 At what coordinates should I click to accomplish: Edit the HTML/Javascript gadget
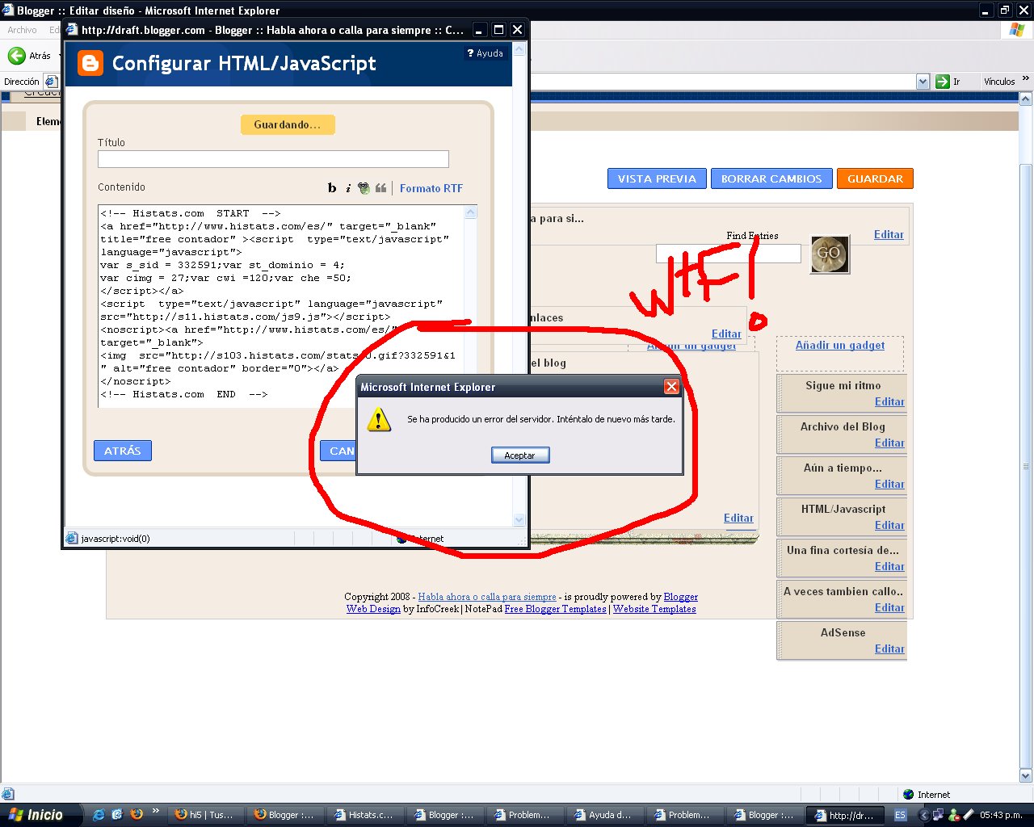click(889, 525)
